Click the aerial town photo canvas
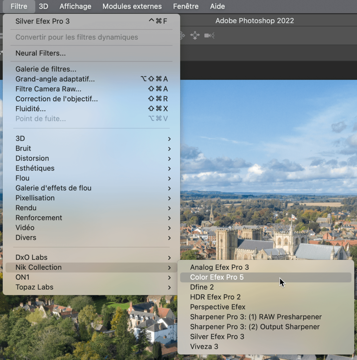The width and height of the screenshot is (357, 360). [x=268, y=170]
